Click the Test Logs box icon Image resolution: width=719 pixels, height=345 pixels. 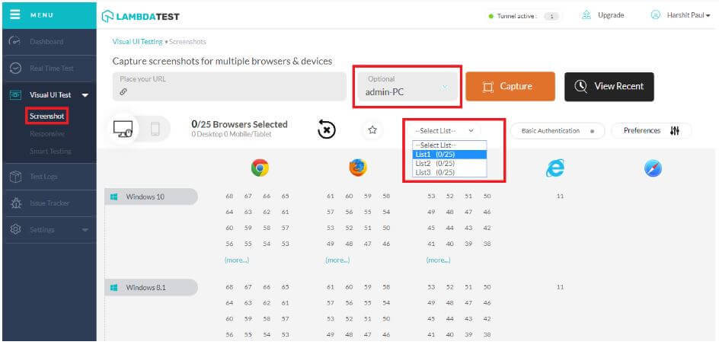click(15, 177)
